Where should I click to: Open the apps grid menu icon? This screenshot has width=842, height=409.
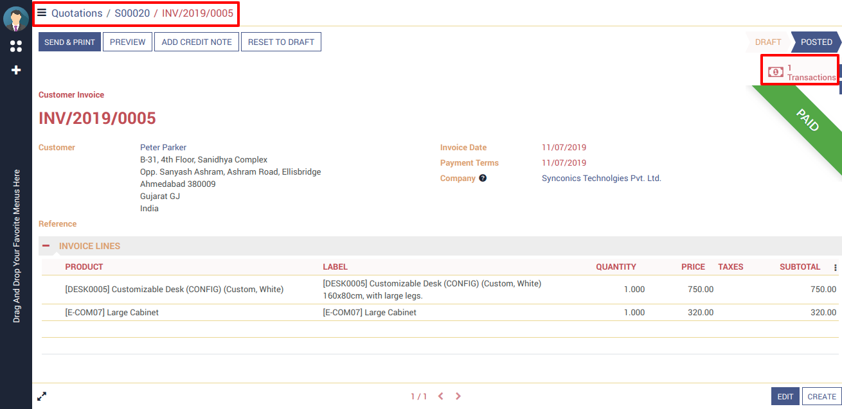(x=16, y=46)
